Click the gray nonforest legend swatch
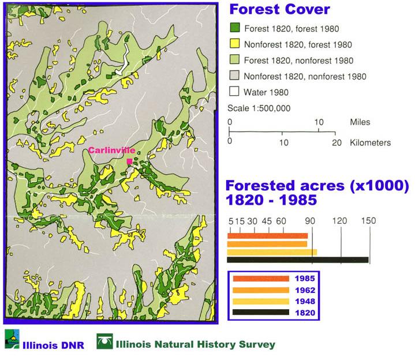Viewport: 415px width, 357px height. (x=234, y=76)
